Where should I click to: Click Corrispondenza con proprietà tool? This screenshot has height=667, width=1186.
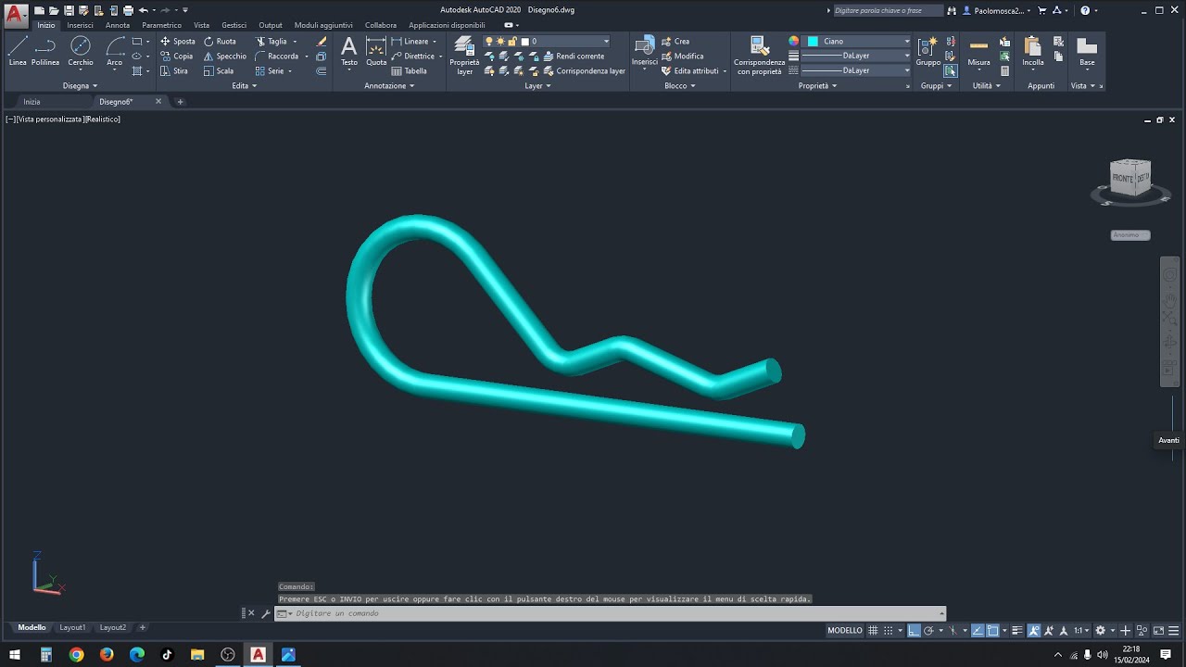(x=759, y=56)
